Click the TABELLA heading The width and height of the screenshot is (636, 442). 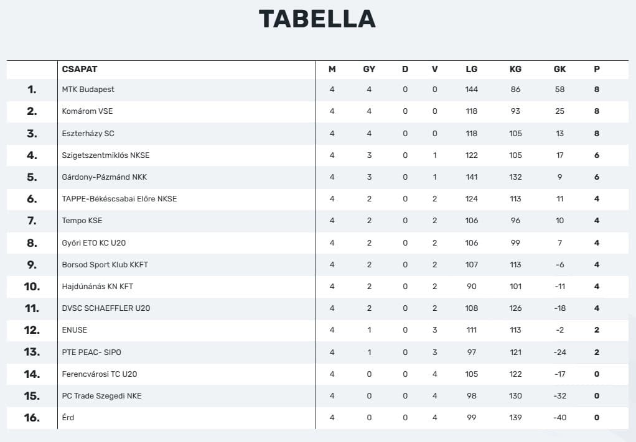317,19
